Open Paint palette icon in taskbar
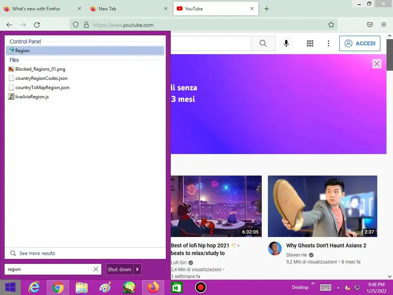 (x=105, y=287)
